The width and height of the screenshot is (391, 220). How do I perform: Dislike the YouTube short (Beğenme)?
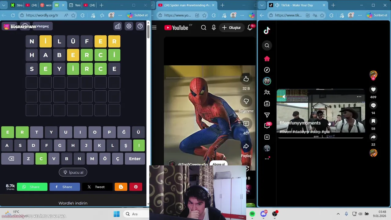click(246, 101)
